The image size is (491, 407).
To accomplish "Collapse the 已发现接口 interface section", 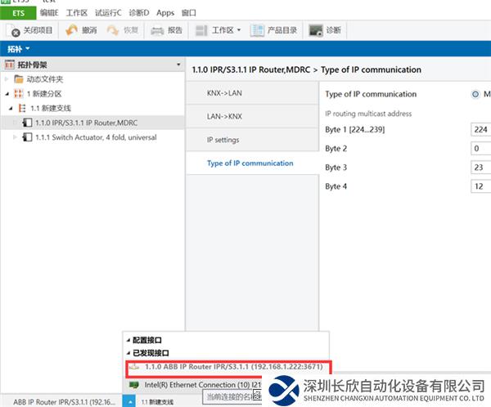I will click(x=127, y=353).
